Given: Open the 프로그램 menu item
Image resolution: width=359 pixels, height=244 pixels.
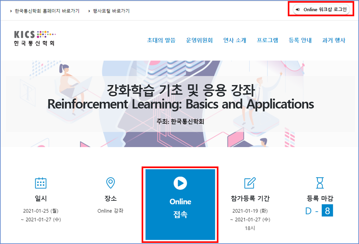Looking at the screenshot, I should tap(267, 40).
